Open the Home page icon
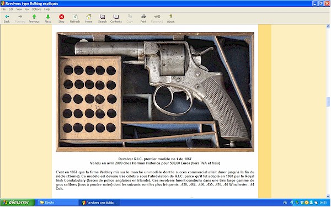 [x=89, y=18]
